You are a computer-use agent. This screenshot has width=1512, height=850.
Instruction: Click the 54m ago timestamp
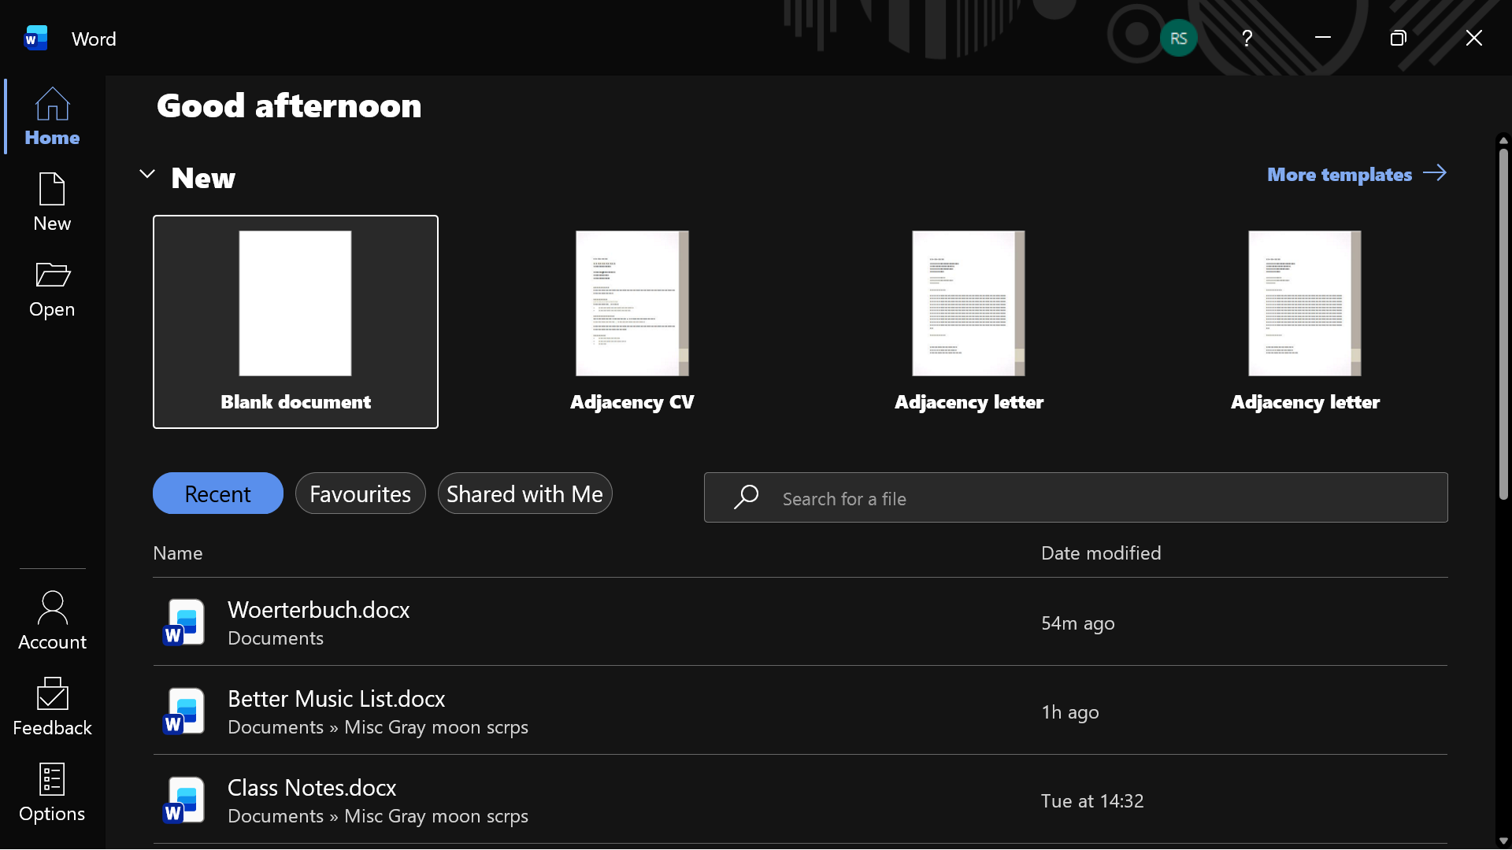(1077, 623)
